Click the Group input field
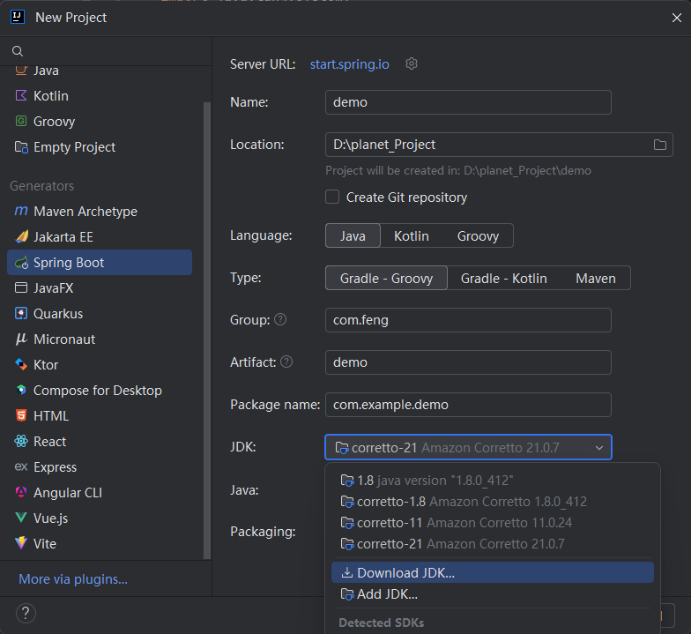Image resolution: width=691 pixels, height=634 pixels. click(468, 320)
